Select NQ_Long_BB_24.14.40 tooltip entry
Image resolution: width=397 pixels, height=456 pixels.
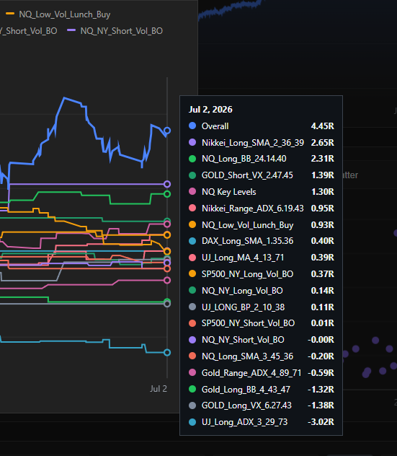coord(244,159)
